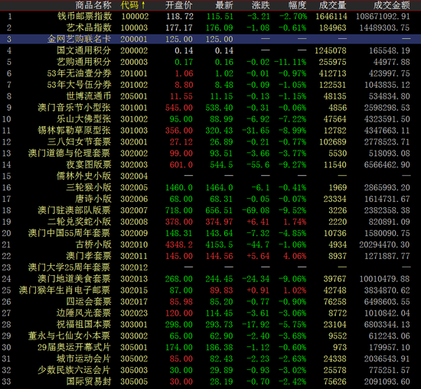Select the 53年大号伍分券 row
This screenshot has width=421, height=389.
click(210, 85)
